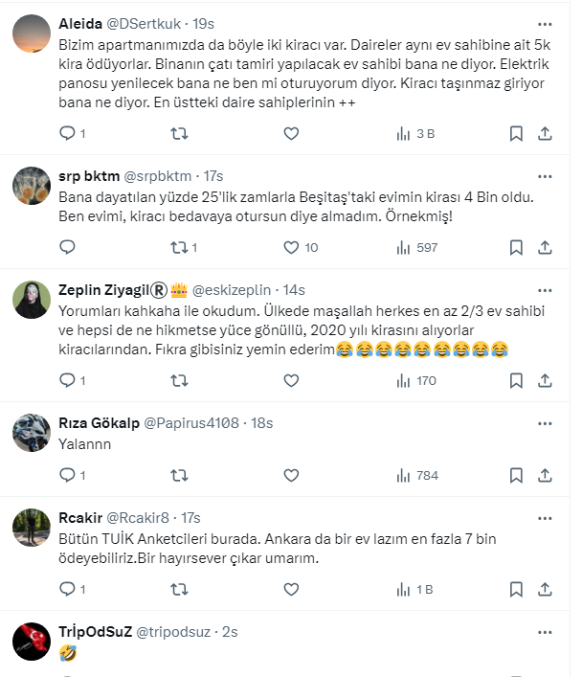The width and height of the screenshot is (582, 677).
Task: Like Zeplin Ziyagil's tweet
Action: click(x=292, y=380)
